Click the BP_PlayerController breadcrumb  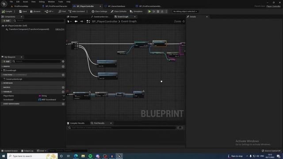[x=105, y=22]
